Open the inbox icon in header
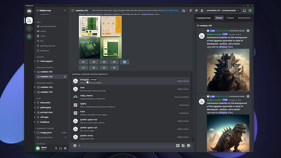The image size is (281, 158). point(244,11)
